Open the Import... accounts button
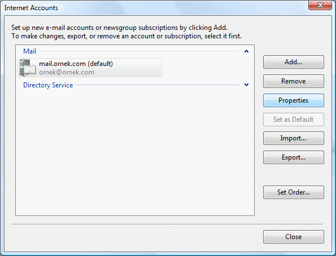The image size is (336, 256). pos(293,138)
